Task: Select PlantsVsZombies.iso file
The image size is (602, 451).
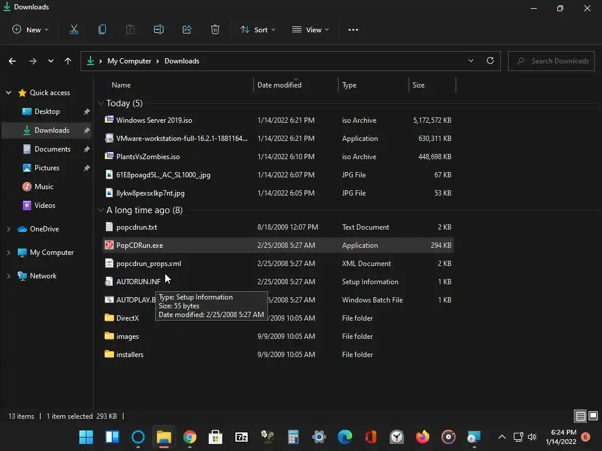Action: 278,156
